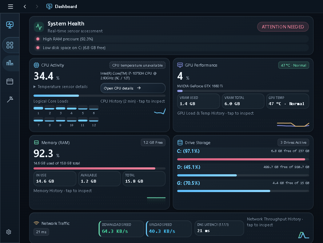Viewport: 323px width, 243px height.
Task: Click the D: (45.1%) drive label
Action: (189, 167)
